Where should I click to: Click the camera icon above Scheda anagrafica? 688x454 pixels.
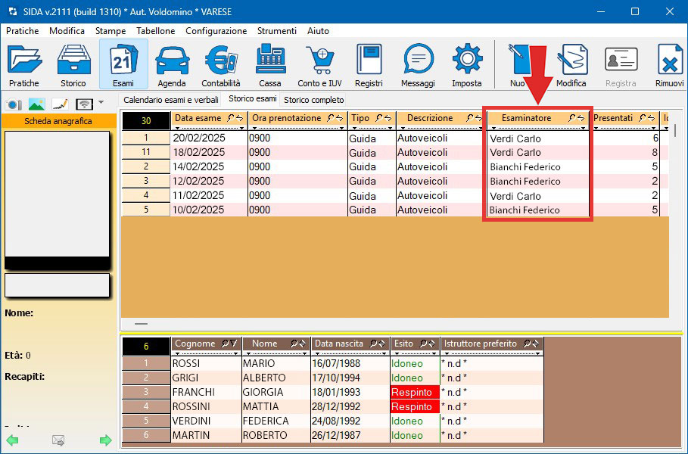click(13, 104)
